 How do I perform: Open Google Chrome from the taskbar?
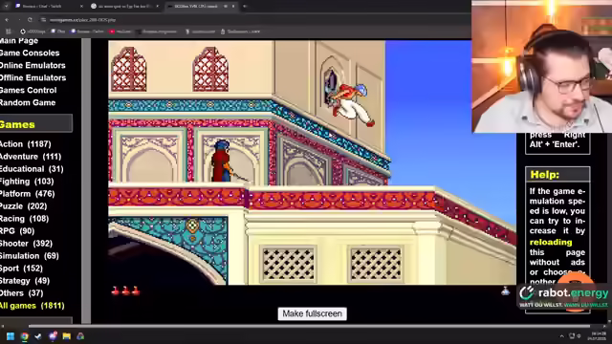25,336
